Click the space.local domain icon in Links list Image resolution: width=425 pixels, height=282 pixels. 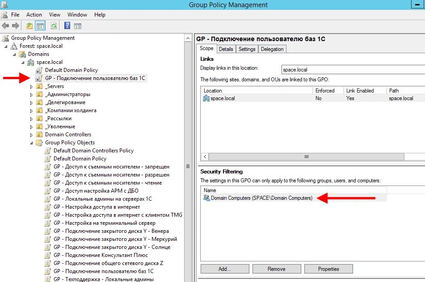[206, 98]
